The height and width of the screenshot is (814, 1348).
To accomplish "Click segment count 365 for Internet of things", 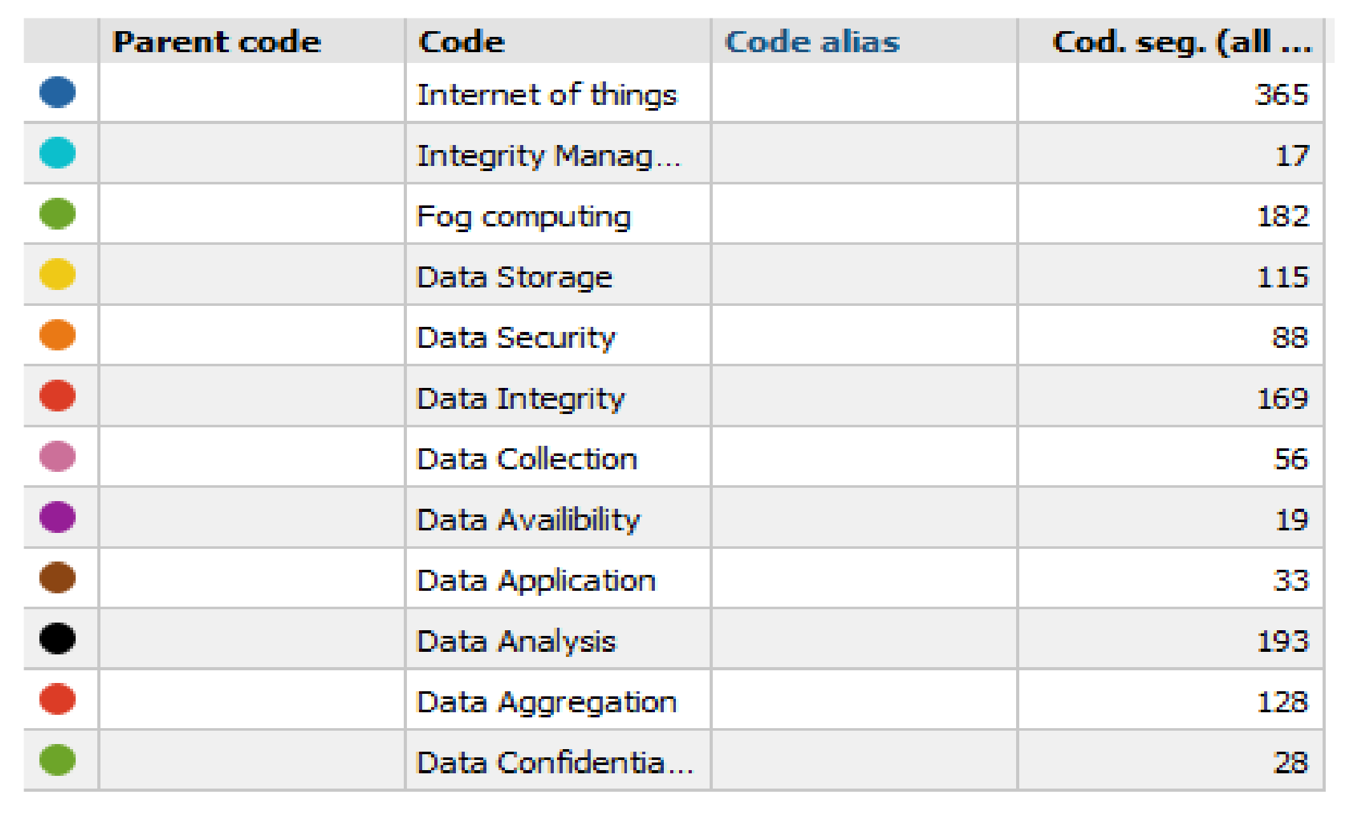I will (x=1281, y=95).
